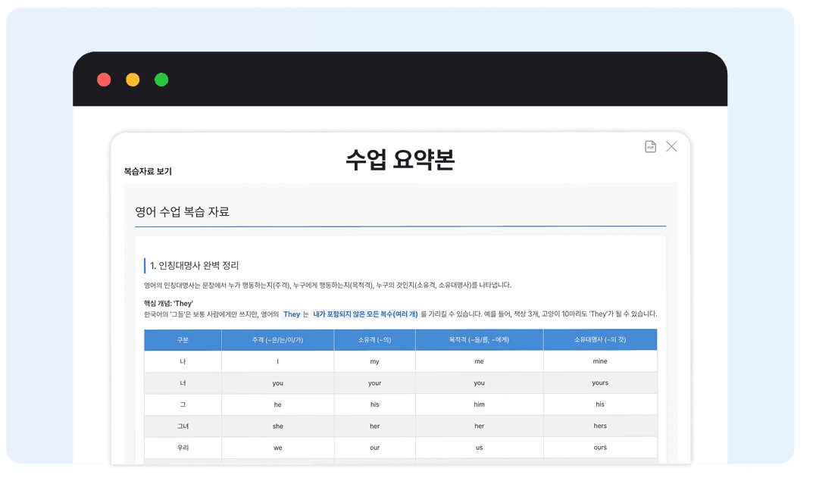Select the 목적격 column header

point(479,340)
